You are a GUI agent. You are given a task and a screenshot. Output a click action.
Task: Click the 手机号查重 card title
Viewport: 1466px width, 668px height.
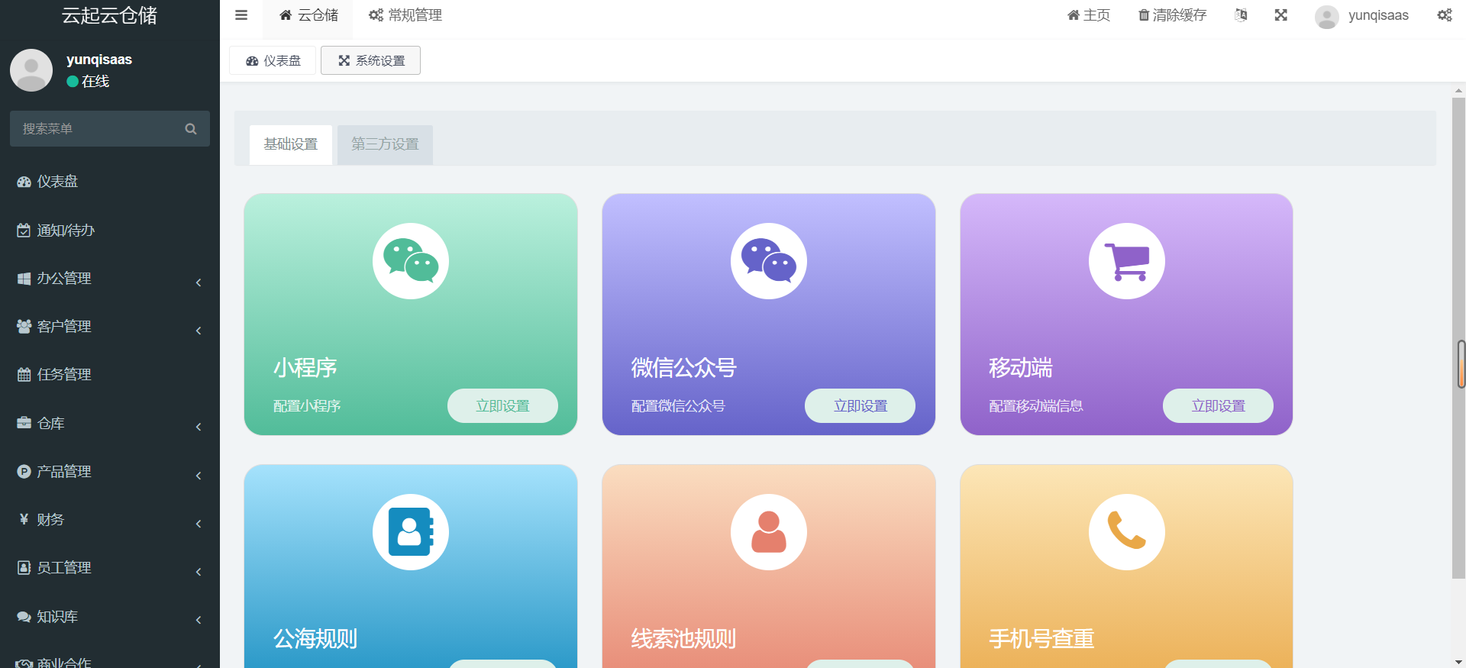coord(1041,639)
